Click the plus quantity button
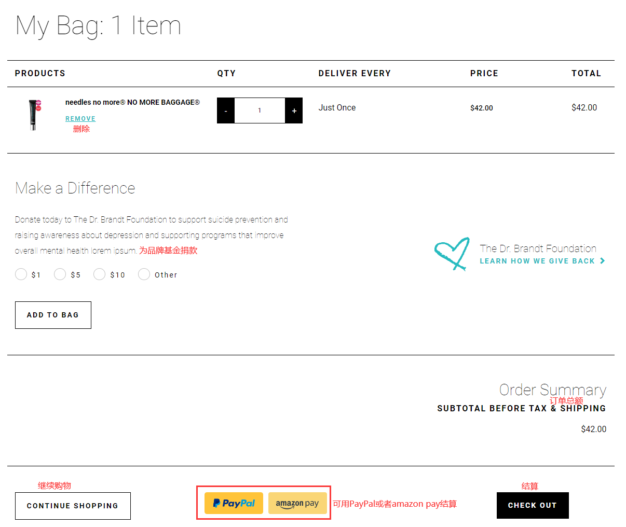Screen dimensions: 626x527 294,110
